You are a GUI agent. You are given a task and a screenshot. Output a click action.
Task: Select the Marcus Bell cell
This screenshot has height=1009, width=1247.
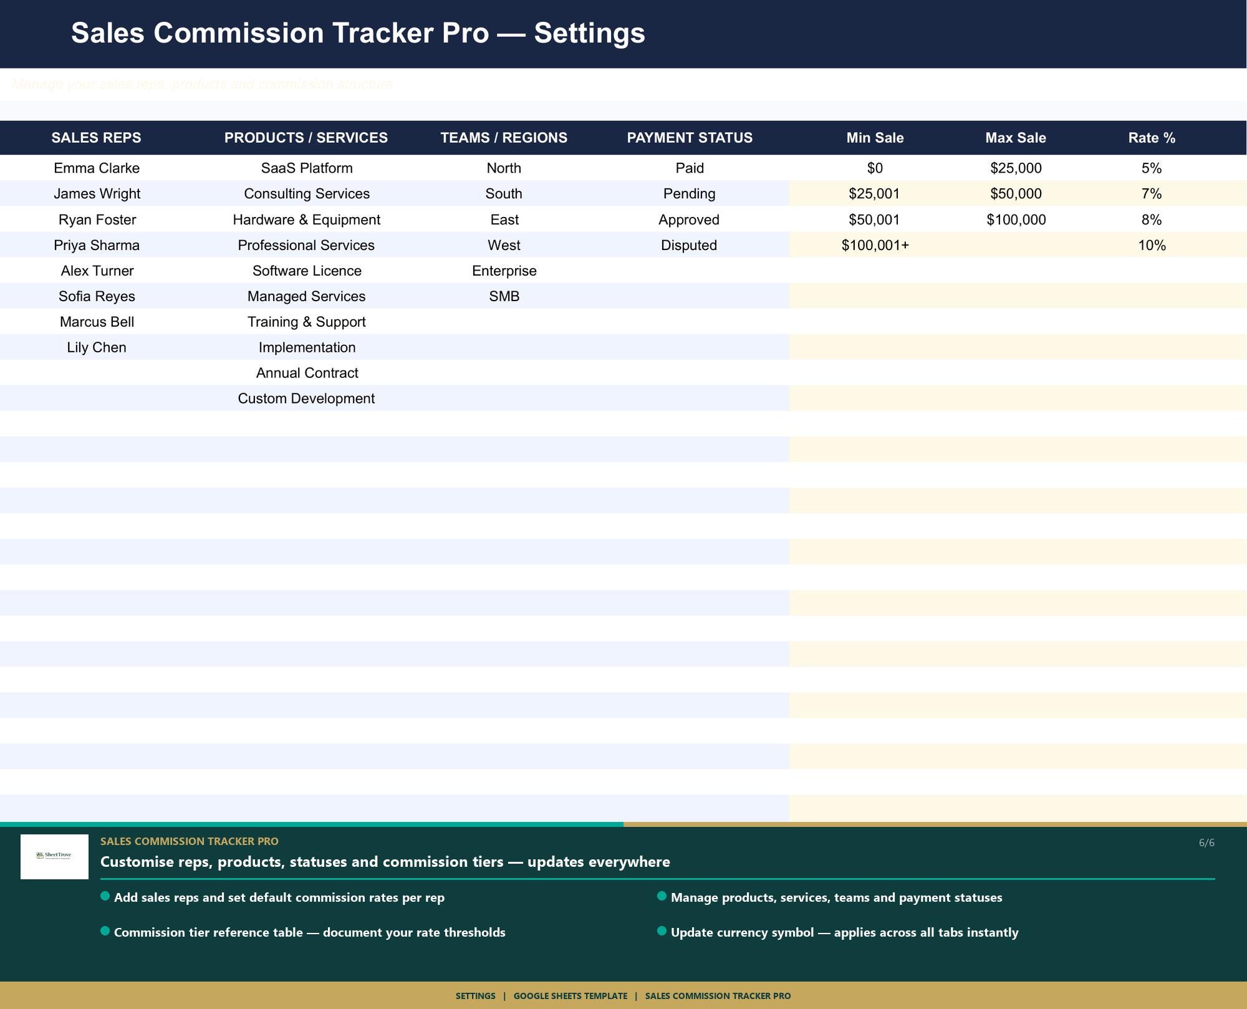97,322
